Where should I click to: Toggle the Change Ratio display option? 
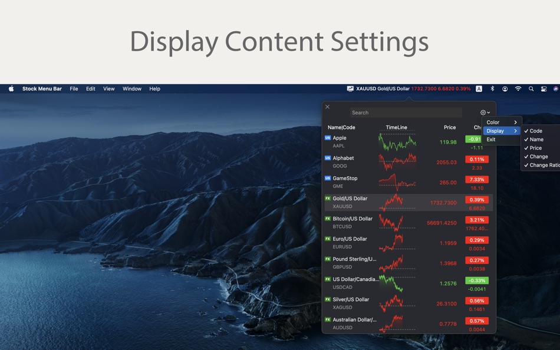coord(541,165)
